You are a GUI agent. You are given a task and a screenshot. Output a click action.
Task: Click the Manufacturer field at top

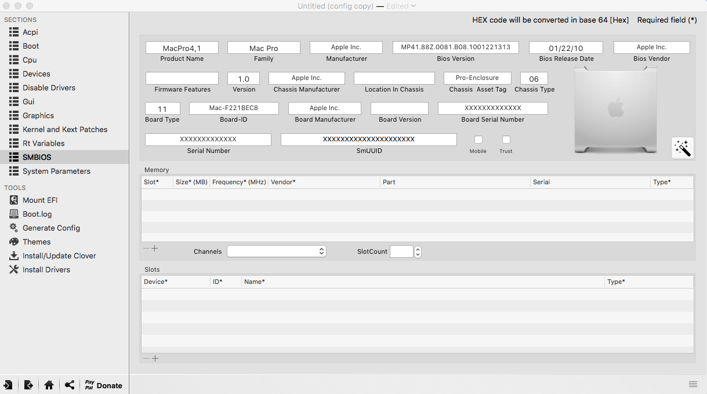pos(346,48)
